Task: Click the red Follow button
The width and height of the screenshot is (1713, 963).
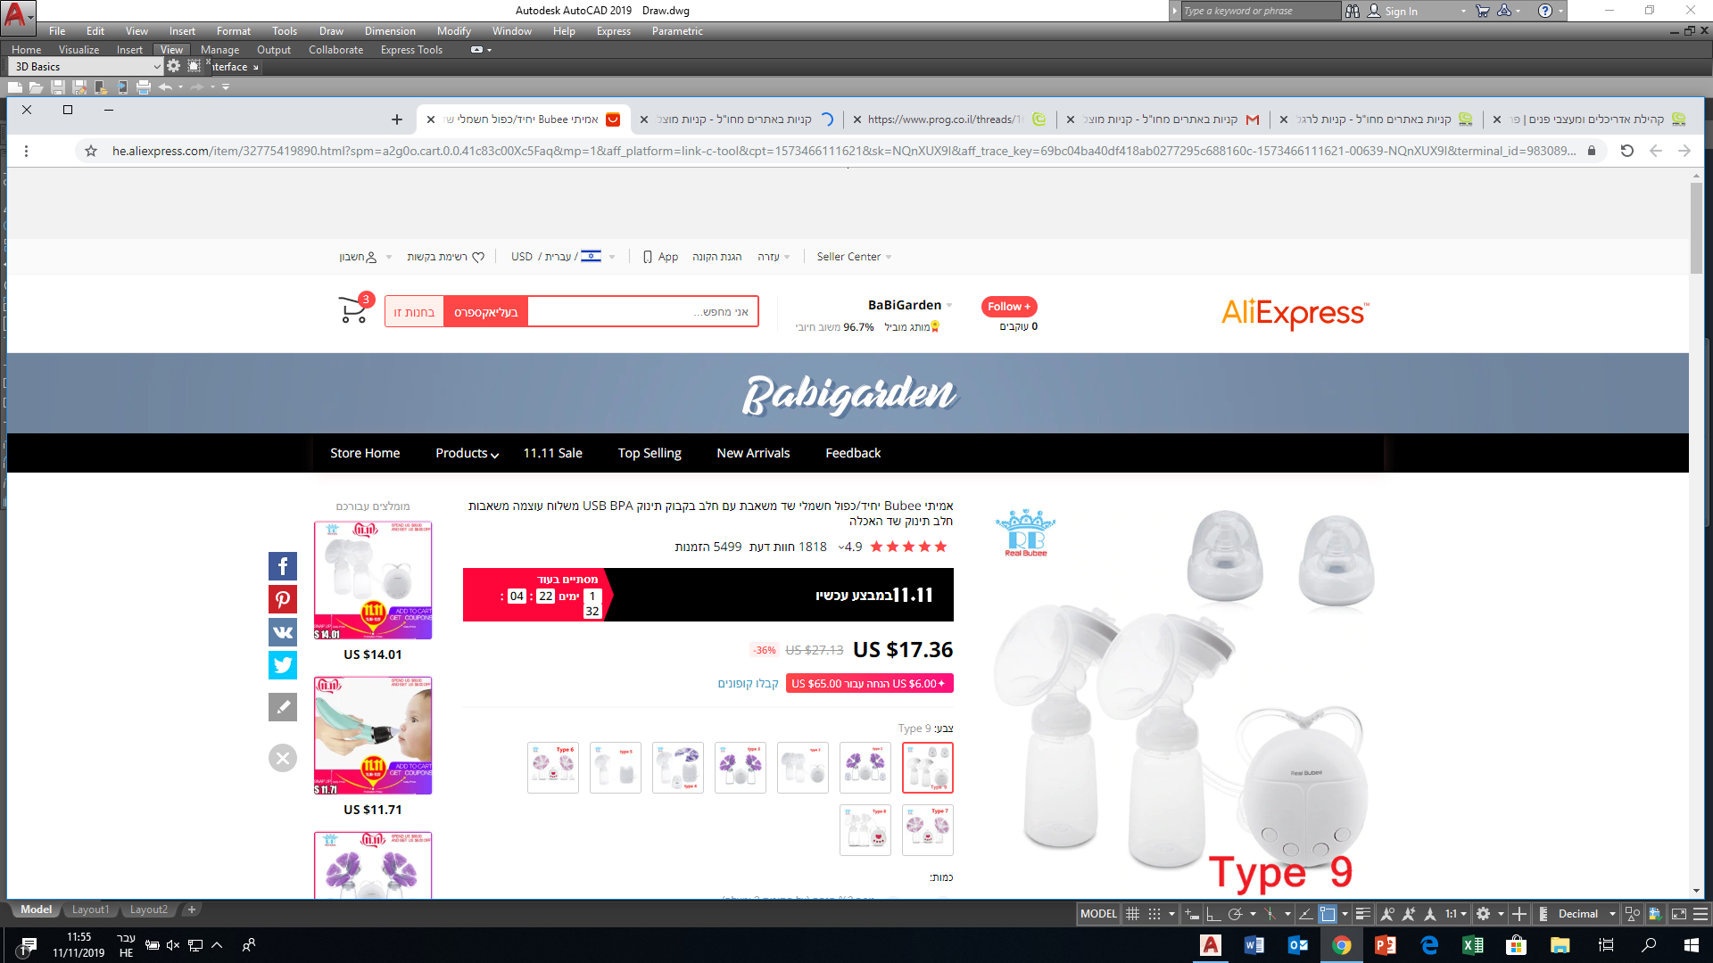Action: [x=1008, y=307]
